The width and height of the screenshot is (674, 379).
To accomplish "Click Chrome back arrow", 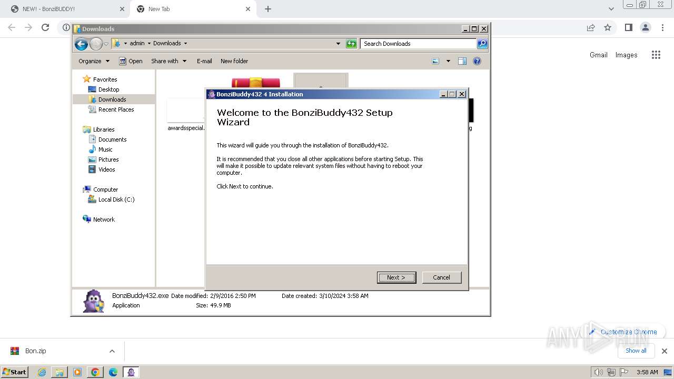I will (12, 27).
